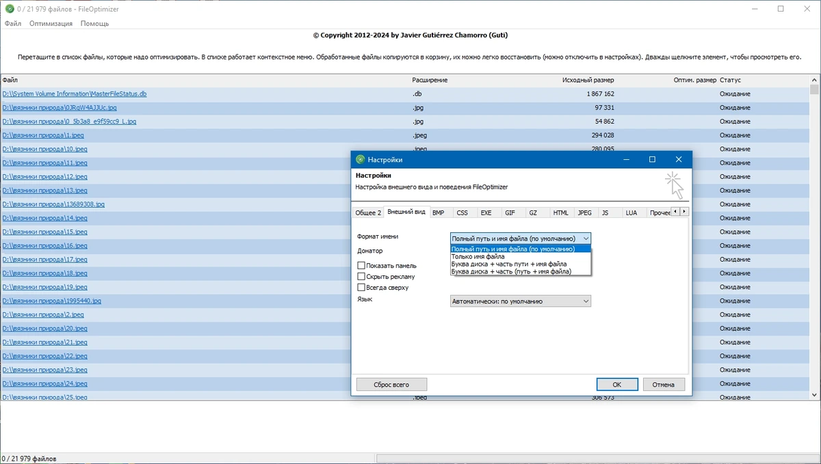The width and height of the screenshot is (821, 464).
Task: Switch to the 'Общее 2' tab
Action: tap(368, 213)
